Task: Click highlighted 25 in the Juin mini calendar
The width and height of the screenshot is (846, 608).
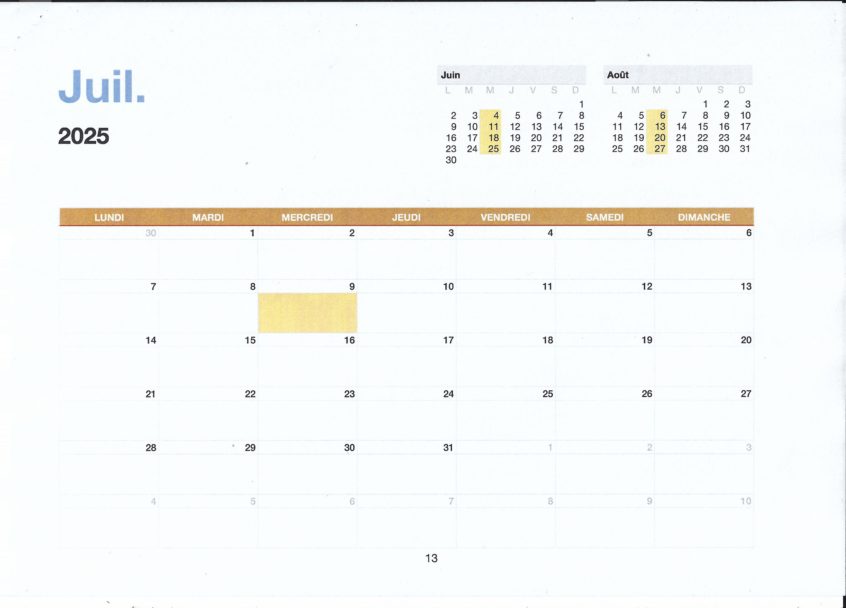Action: (494, 149)
